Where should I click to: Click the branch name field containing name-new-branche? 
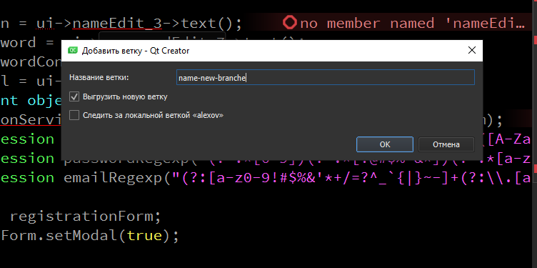point(326,77)
